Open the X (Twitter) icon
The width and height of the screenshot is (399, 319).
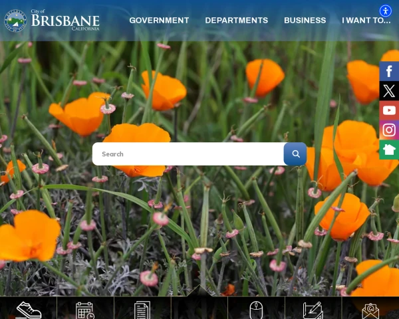click(389, 91)
